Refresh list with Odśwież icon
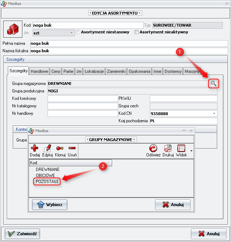The height and width of the screenshot is (242, 231). pos(153,148)
